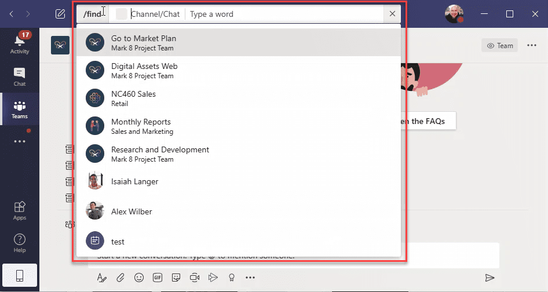Open the emoji picker

(139, 278)
